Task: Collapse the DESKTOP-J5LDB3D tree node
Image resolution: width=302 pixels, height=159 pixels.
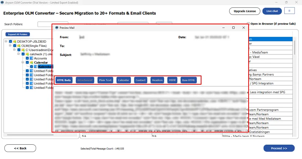Action: 7,42
